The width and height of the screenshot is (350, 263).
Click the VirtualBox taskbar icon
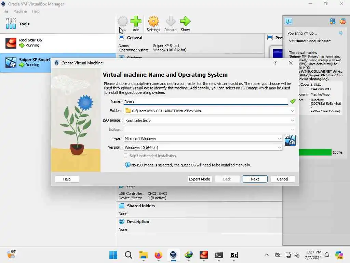(x=173, y=255)
